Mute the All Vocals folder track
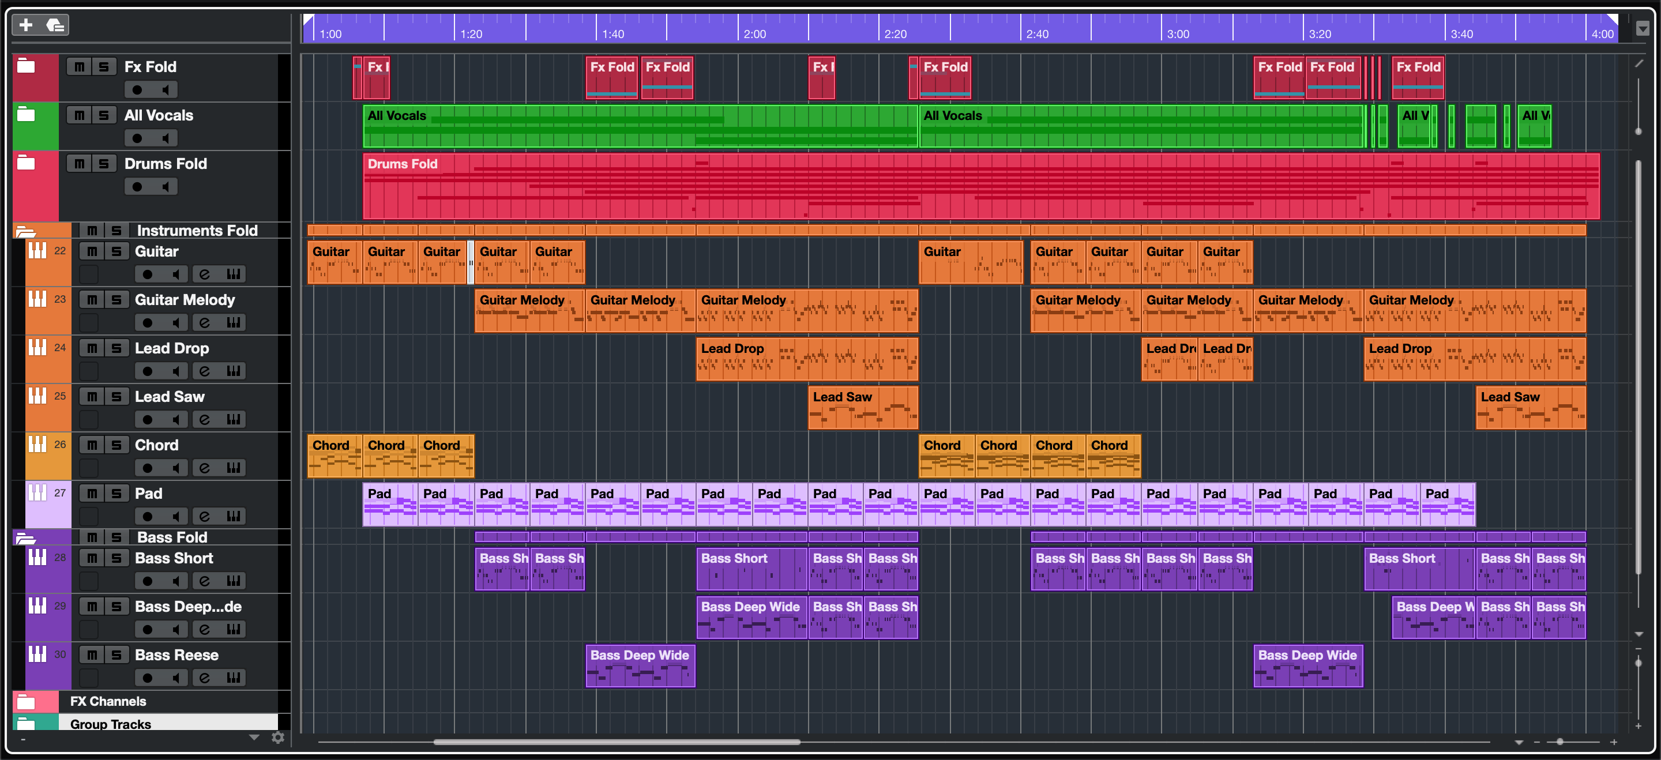Viewport: 1661px width, 760px height. 80,115
